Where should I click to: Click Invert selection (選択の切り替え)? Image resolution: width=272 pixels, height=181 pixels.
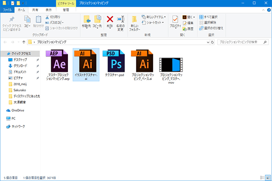tap(211, 28)
